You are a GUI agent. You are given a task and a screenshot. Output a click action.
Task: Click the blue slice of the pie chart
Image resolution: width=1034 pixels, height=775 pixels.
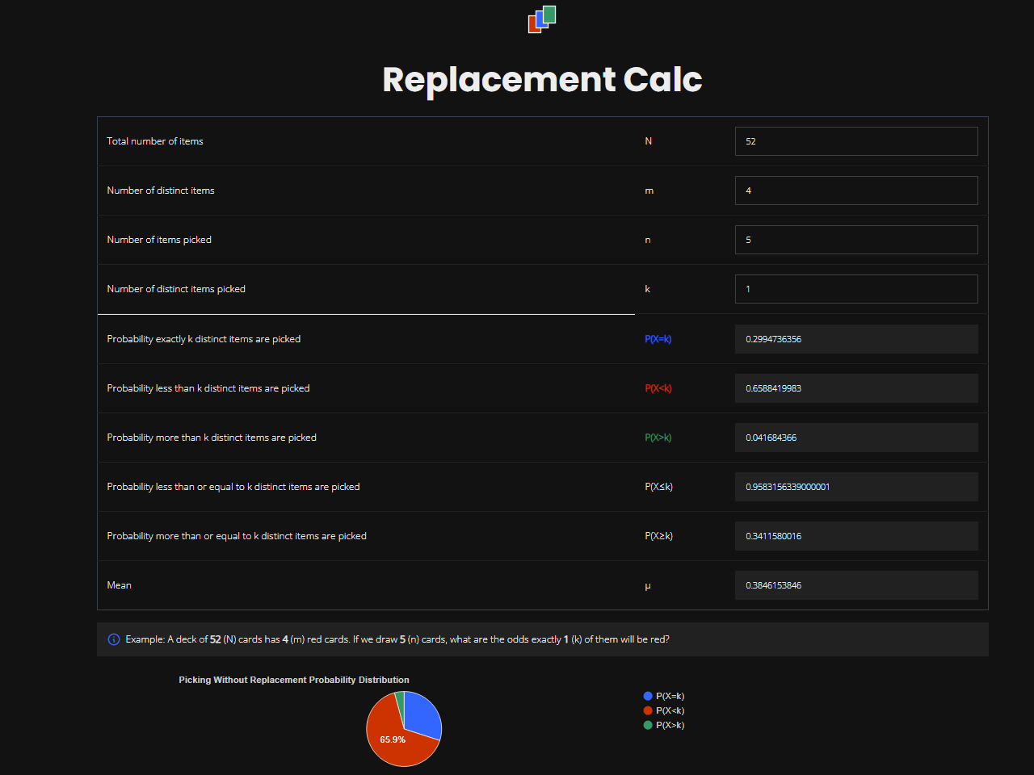point(422,713)
